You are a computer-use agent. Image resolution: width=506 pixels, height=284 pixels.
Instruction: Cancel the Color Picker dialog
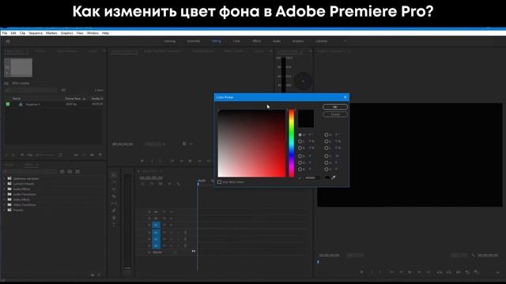[x=335, y=114]
